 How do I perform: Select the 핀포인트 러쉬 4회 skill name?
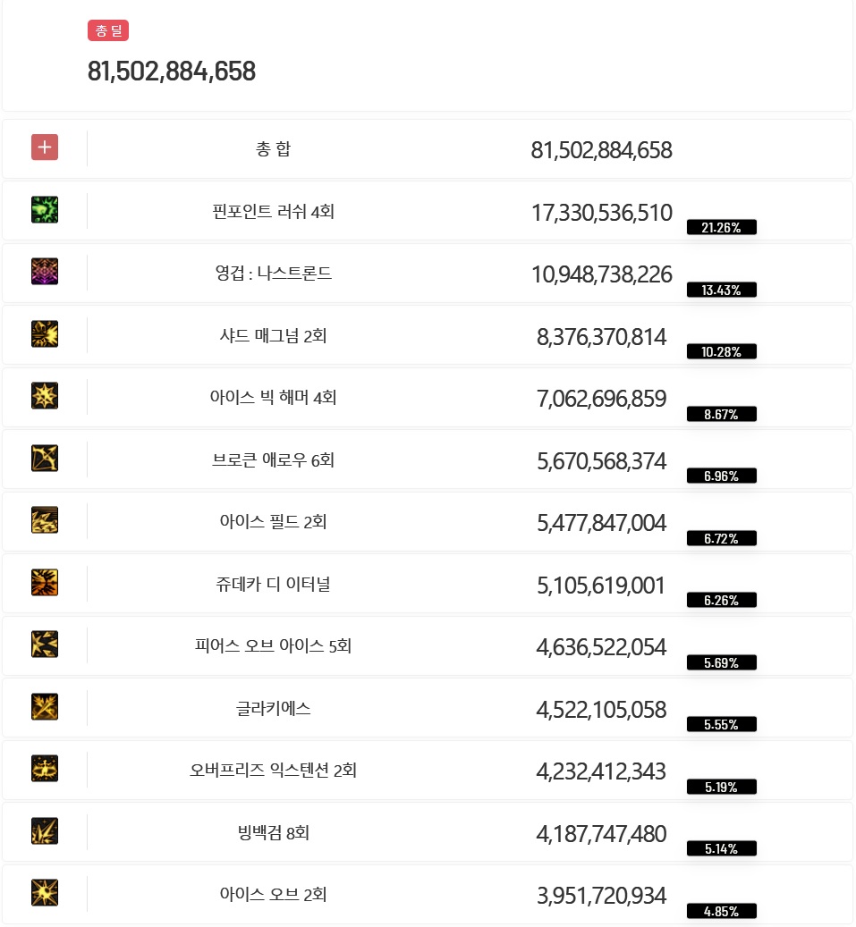tap(274, 211)
